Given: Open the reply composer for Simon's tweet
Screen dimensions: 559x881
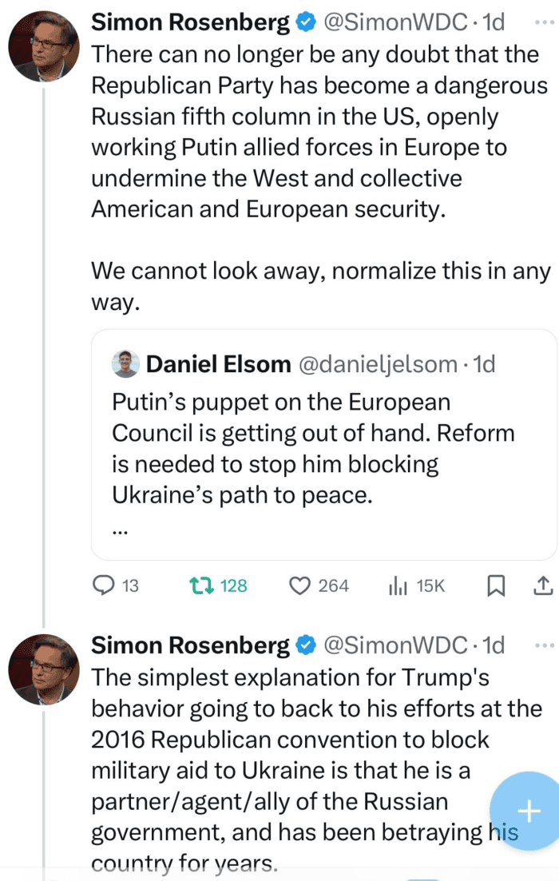Looking at the screenshot, I should tap(105, 585).
